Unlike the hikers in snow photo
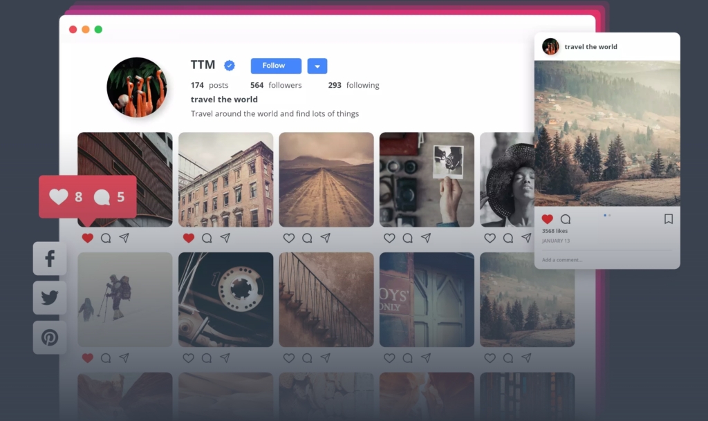Viewport: 708px width, 421px height. (87, 358)
